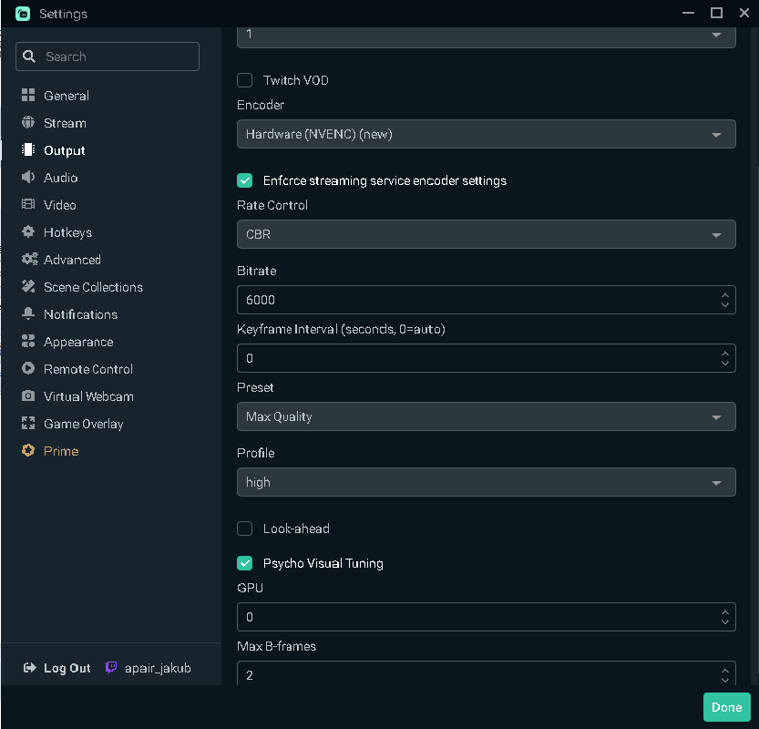Open Scene Collections settings
Screen dimensions: 759x729
pos(93,287)
